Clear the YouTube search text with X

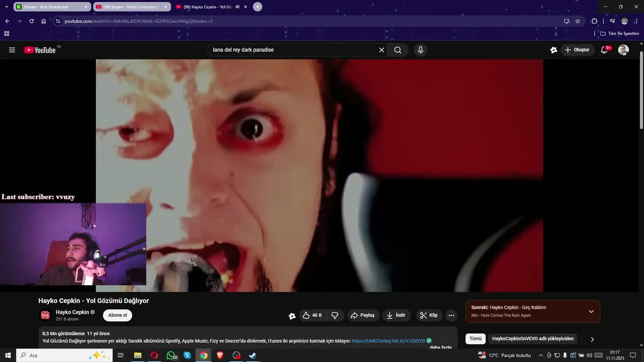[x=381, y=50]
